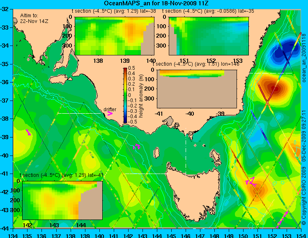Click the white dashed section line at latitude -41
This screenshot has width=308, height=238.
pos(147,174)
